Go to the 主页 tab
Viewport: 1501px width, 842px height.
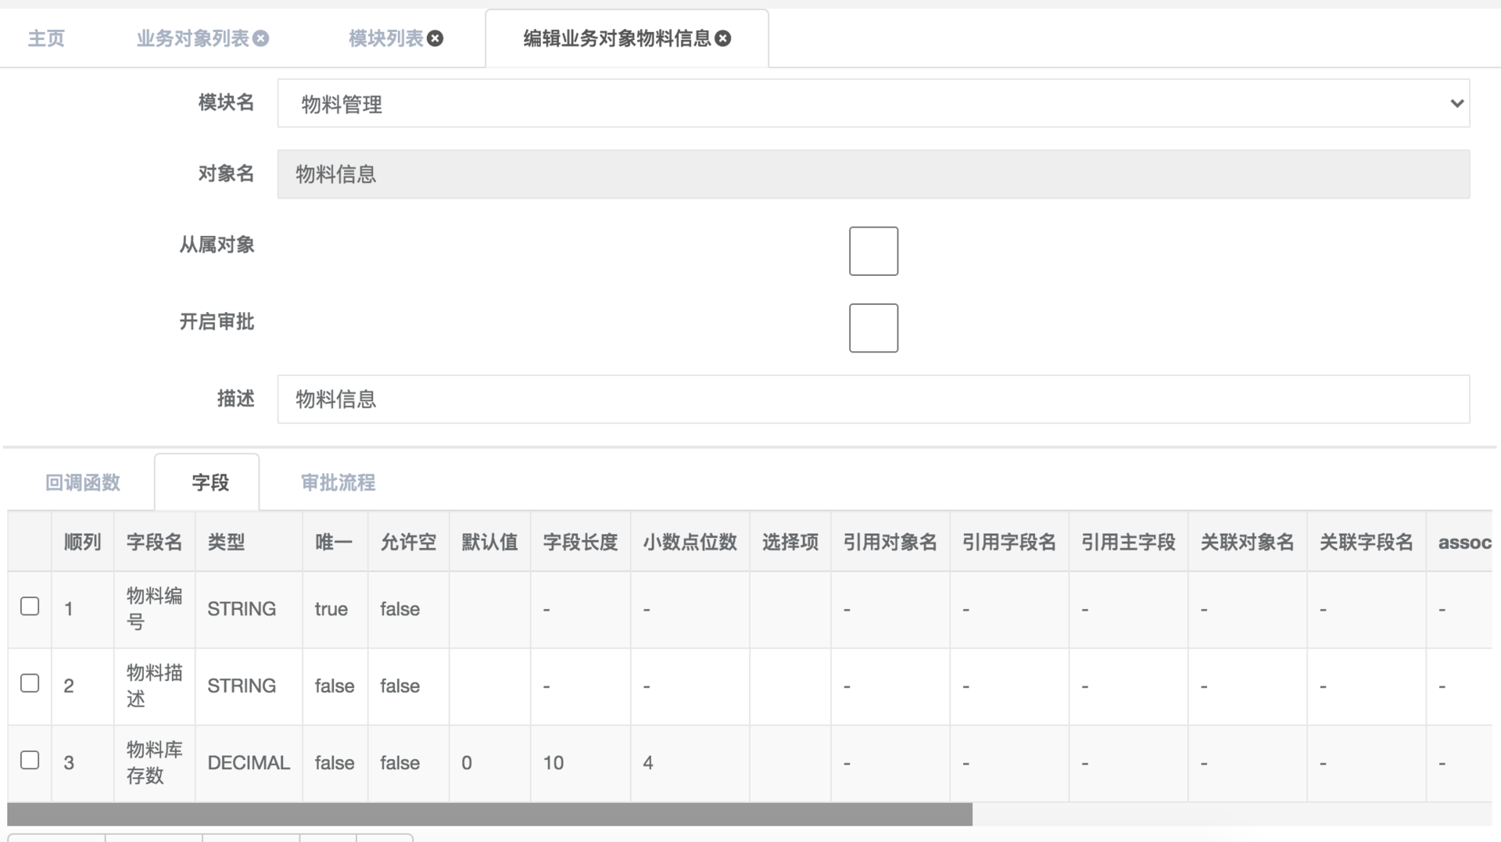(x=46, y=38)
